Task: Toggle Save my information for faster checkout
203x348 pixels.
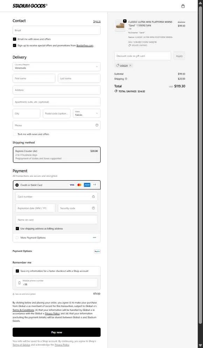Action: click(x=17, y=271)
